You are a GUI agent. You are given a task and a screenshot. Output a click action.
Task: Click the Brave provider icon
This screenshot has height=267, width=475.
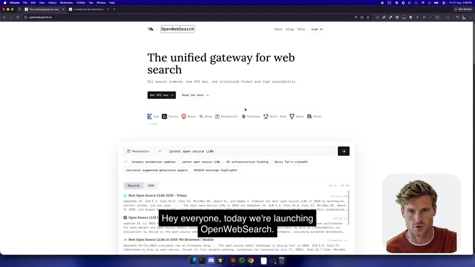(x=184, y=116)
